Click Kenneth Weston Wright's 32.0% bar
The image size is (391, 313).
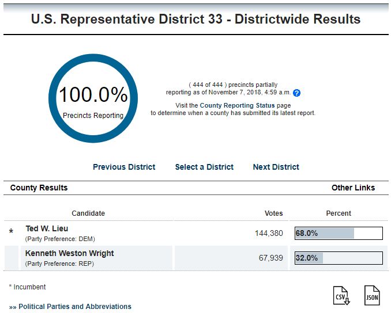pos(339,258)
